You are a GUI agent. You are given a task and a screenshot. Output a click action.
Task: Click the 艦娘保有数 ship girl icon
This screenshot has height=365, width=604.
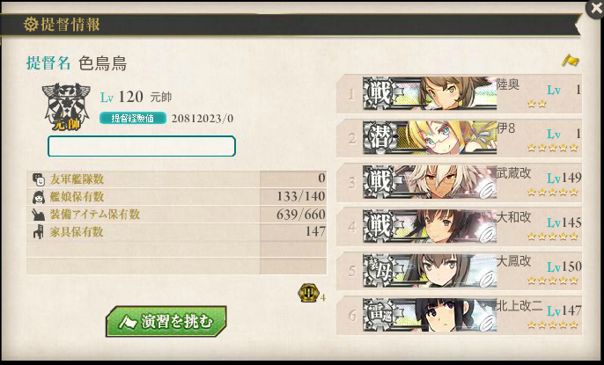pos(38,197)
